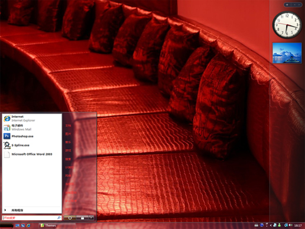
Task: Switch to the Themes taskbar window
Action: 57,225
